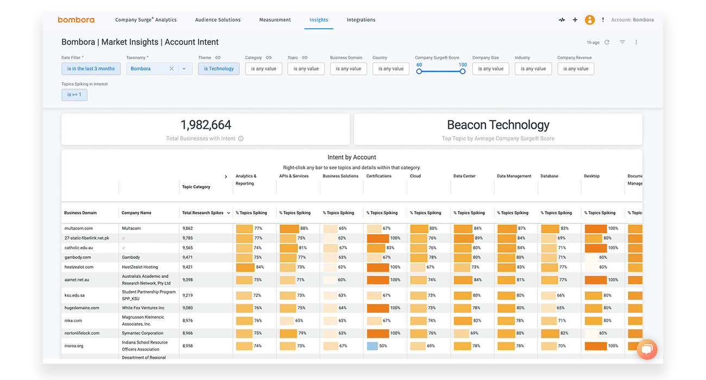This screenshot has width=706, height=380.
Task: Click the plus icon to add new content
Action: click(575, 20)
